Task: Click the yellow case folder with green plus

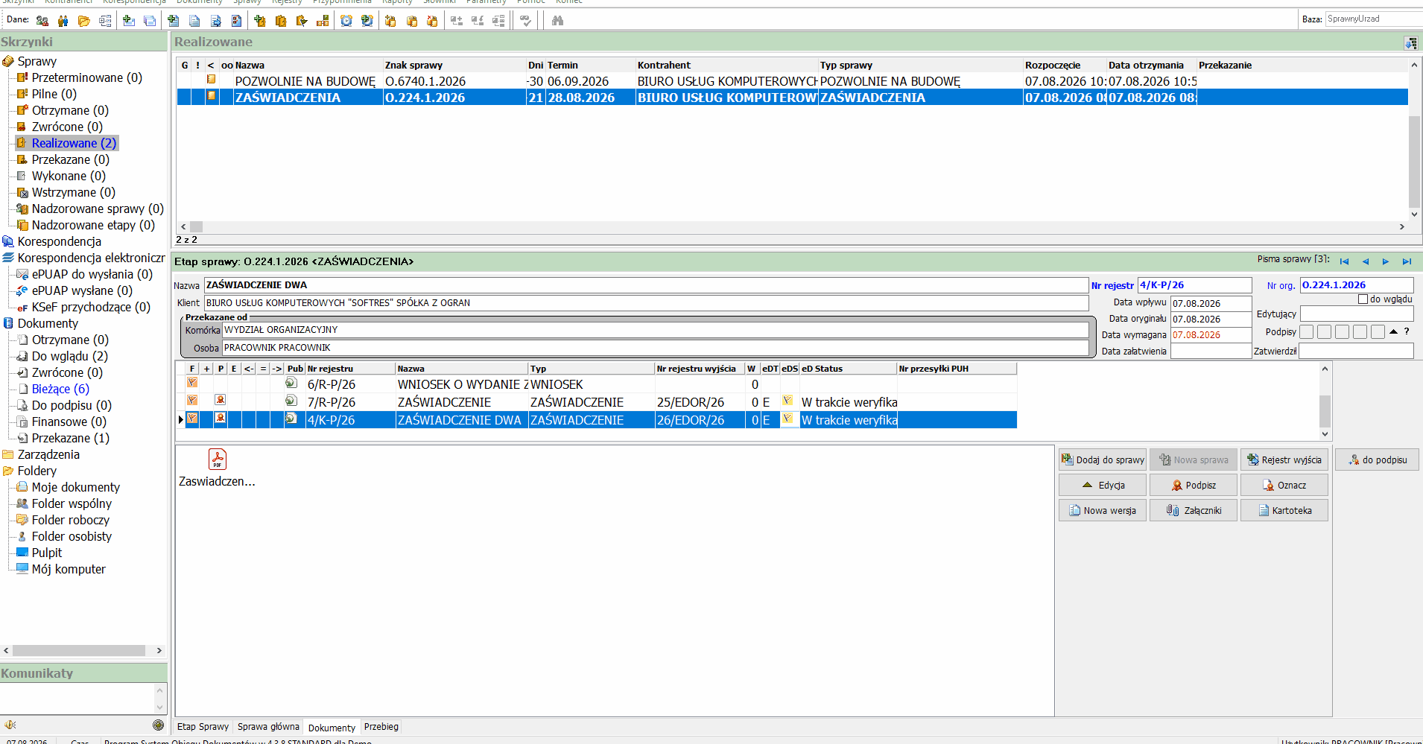Action: [260, 21]
